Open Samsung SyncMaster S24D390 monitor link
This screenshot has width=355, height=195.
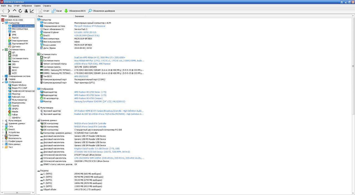[100, 102]
